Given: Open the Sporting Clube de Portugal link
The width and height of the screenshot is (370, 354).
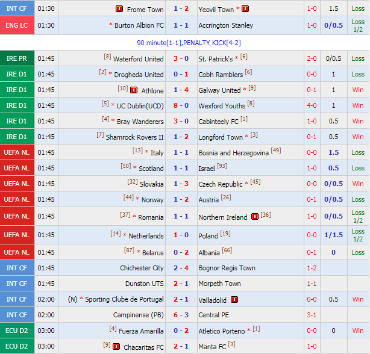Looking at the screenshot, I should coord(124,299).
